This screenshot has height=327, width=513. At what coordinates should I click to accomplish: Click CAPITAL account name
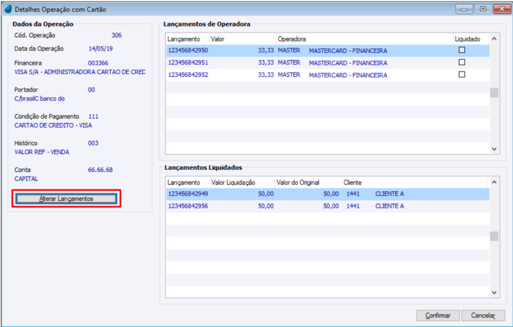(26, 179)
